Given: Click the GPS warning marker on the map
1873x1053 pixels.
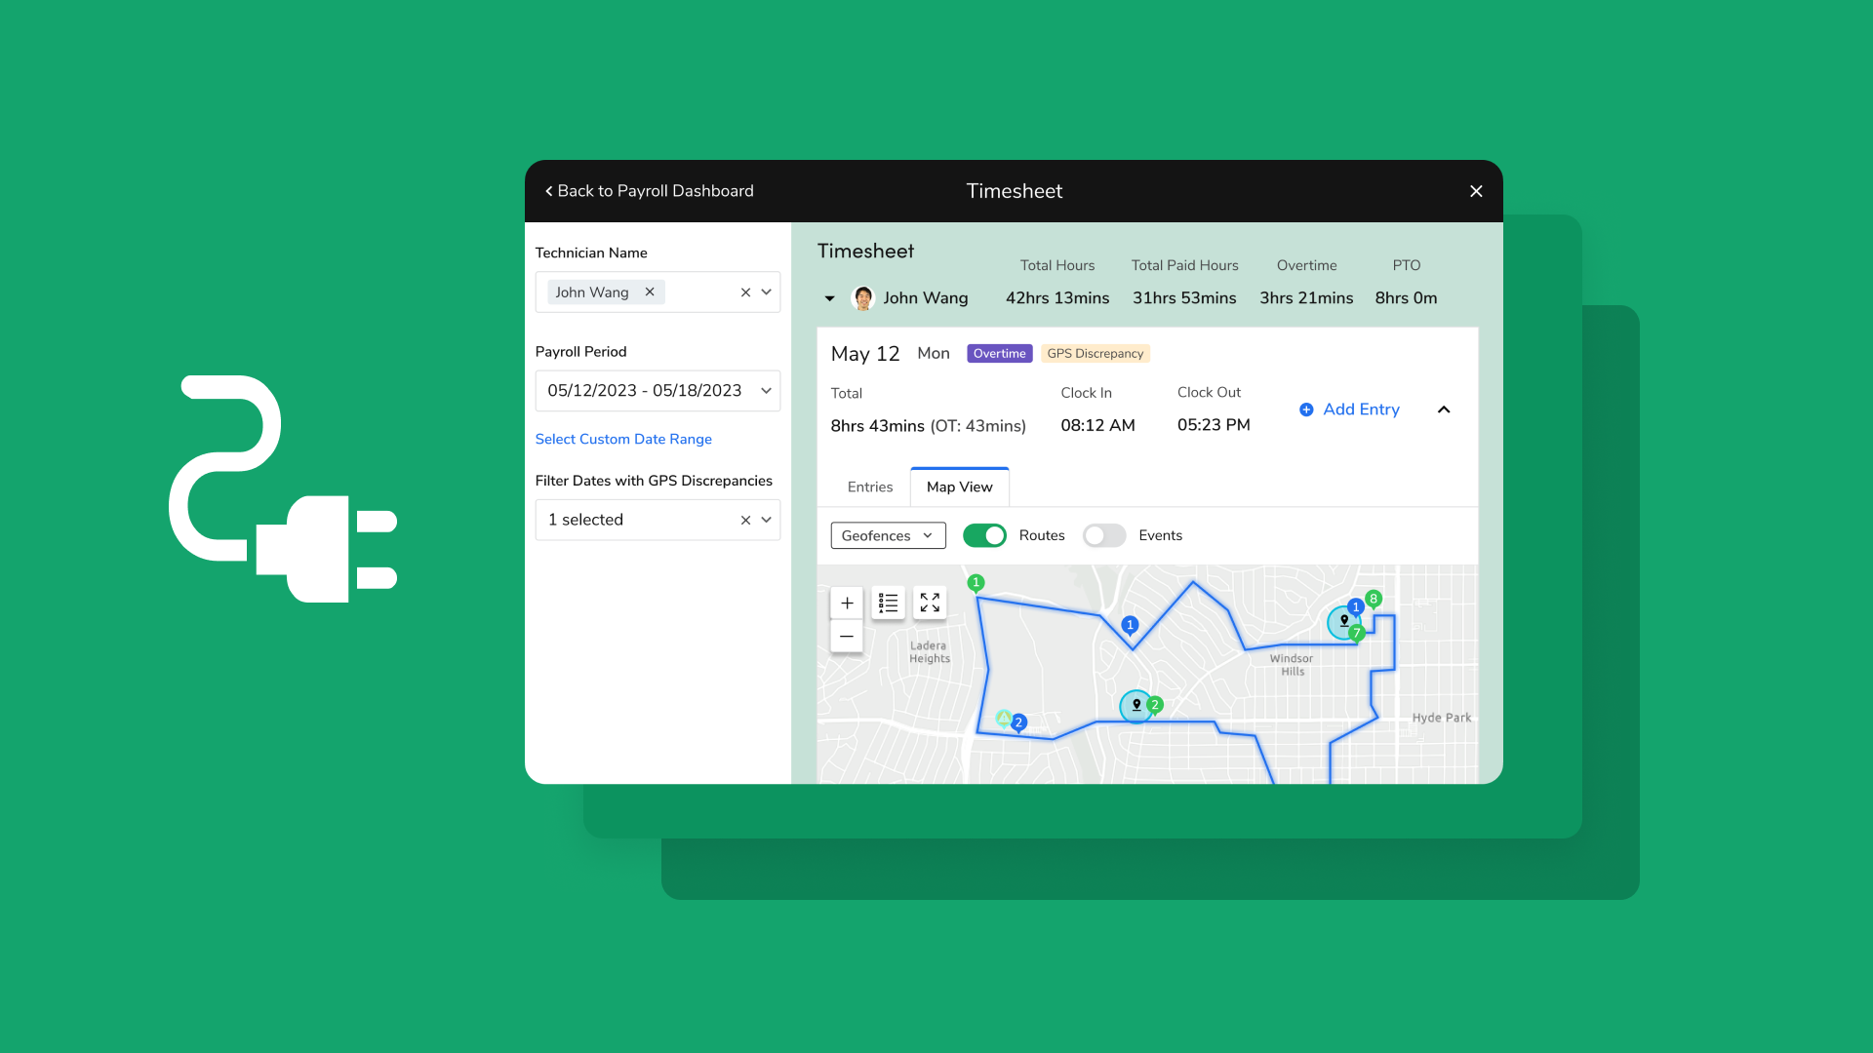Looking at the screenshot, I should 1005,719.
